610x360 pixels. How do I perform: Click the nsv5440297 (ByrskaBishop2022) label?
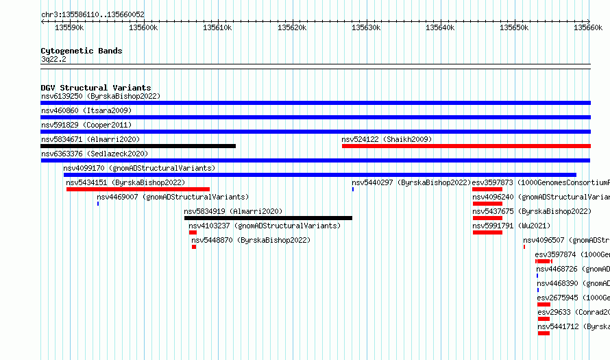click(411, 182)
